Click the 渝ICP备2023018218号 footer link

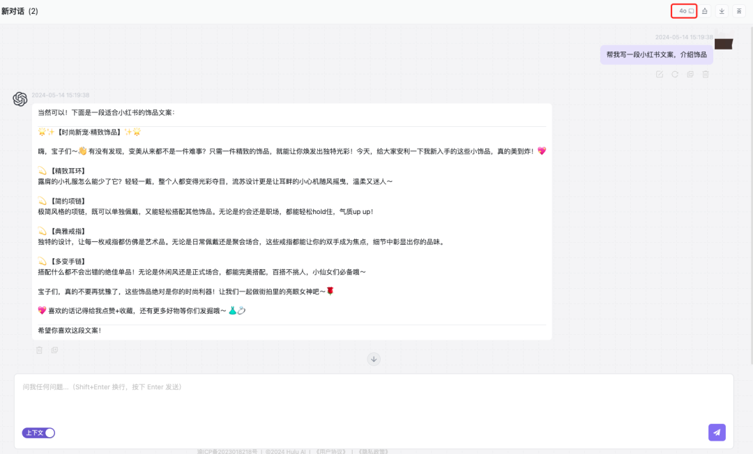(x=227, y=452)
